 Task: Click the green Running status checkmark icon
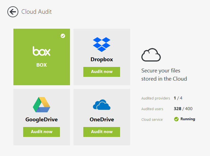point(176,119)
